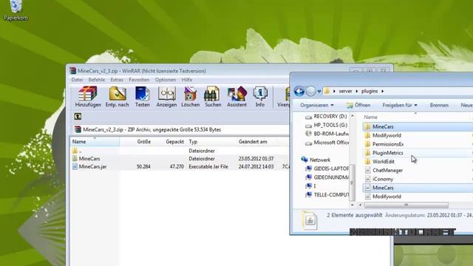The width and height of the screenshot is (473, 266).
Task: Select BD-ROM-Laufwerk drive in sidebar
Action: (x=327, y=134)
